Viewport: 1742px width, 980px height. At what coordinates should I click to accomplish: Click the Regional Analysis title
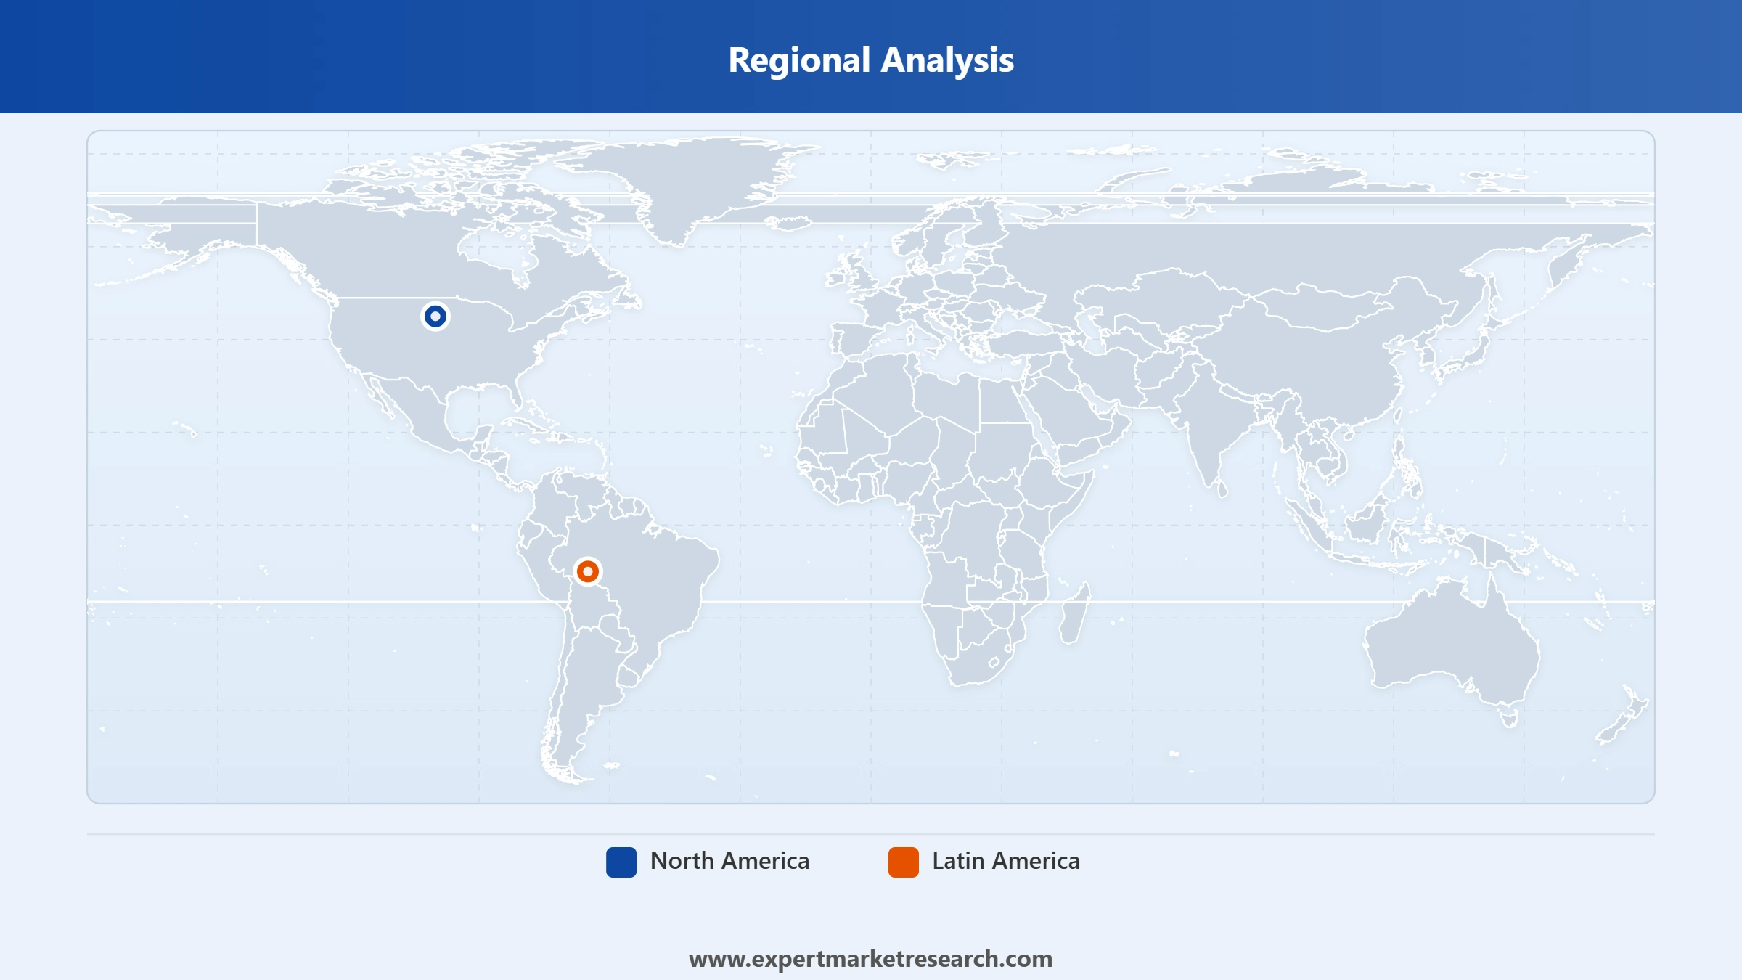871,60
